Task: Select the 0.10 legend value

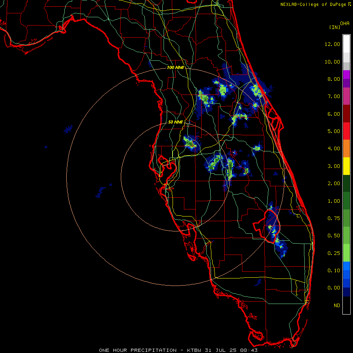Action: tap(334, 271)
